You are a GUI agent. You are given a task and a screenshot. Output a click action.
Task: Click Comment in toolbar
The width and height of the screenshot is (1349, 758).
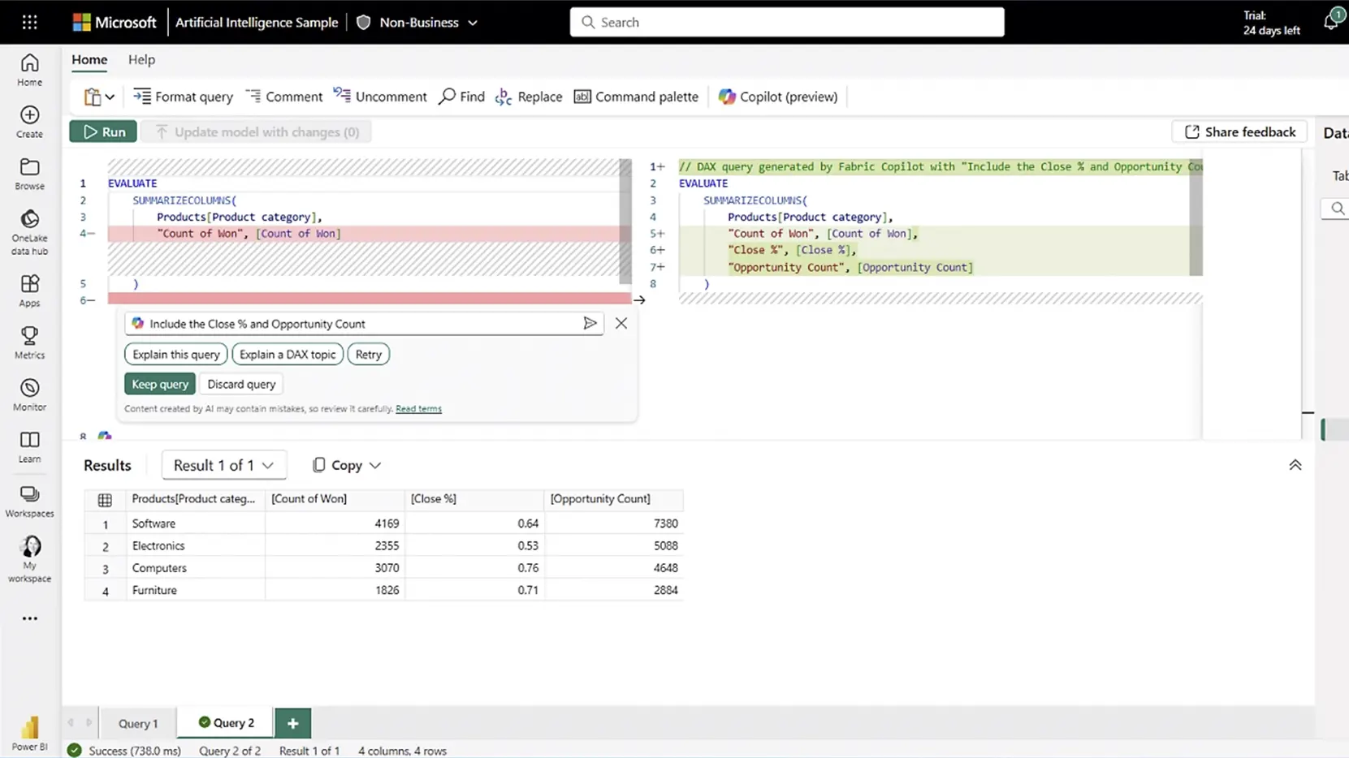click(x=284, y=97)
